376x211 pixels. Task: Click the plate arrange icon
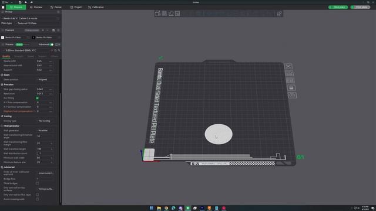tap(290, 81)
